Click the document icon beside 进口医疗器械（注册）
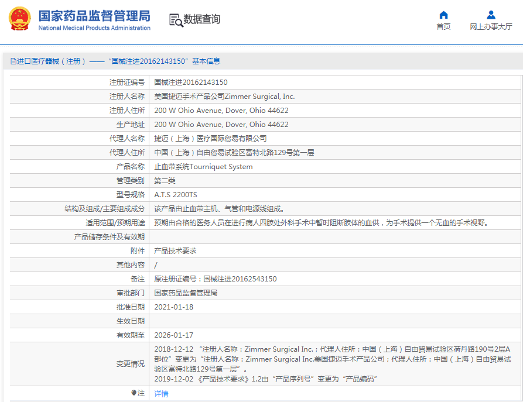Screen dimensions: 523x402 click(x=12, y=60)
